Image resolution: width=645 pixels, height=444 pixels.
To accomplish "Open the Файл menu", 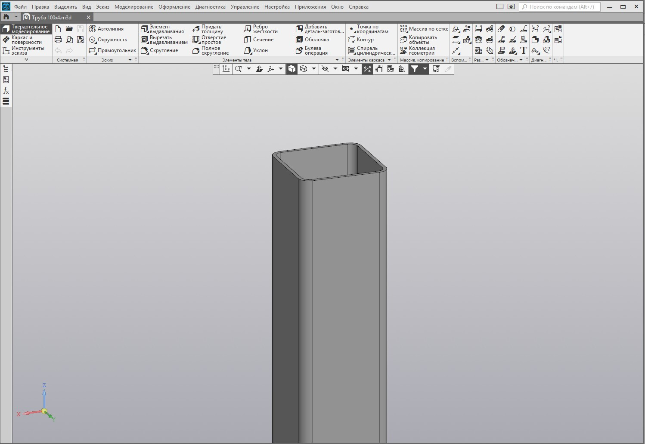I will tap(20, 7).
